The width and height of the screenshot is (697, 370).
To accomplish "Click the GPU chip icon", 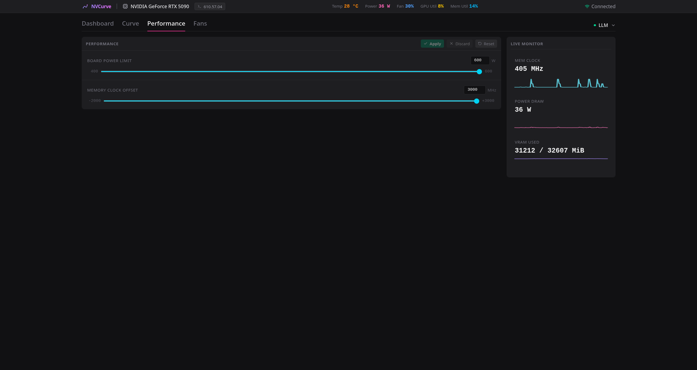I will 125,6.
